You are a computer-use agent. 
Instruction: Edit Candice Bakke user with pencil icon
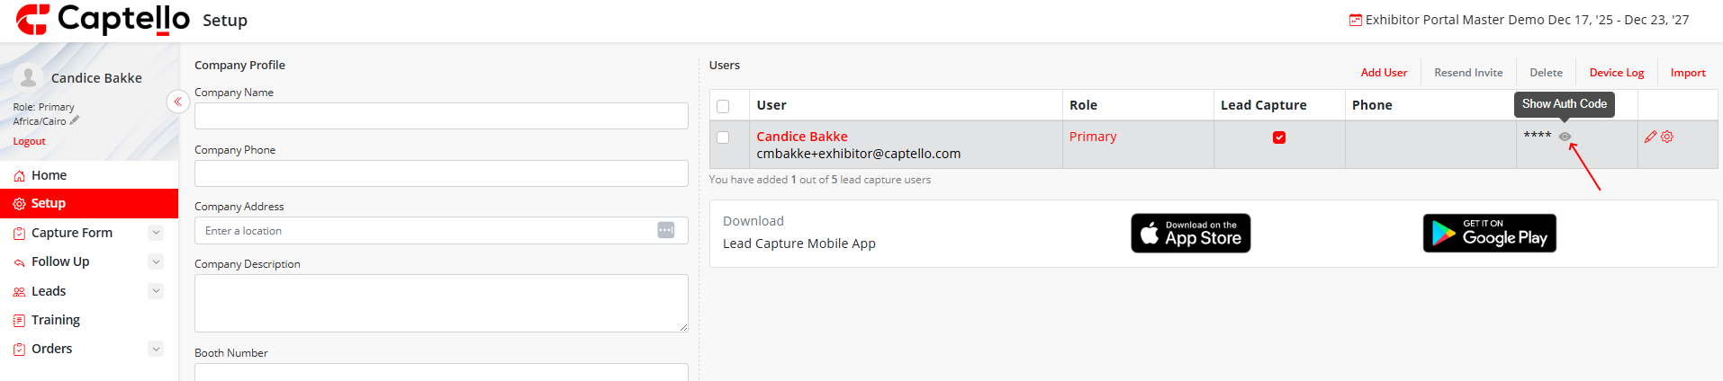coord(1650,137)
